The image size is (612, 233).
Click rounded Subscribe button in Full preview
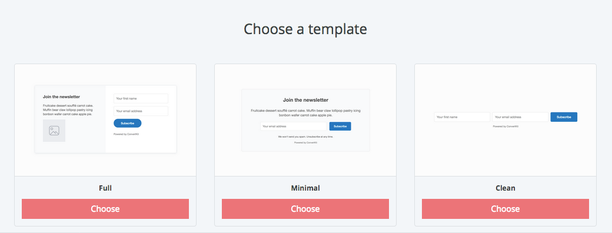click(x=128, y=124)
